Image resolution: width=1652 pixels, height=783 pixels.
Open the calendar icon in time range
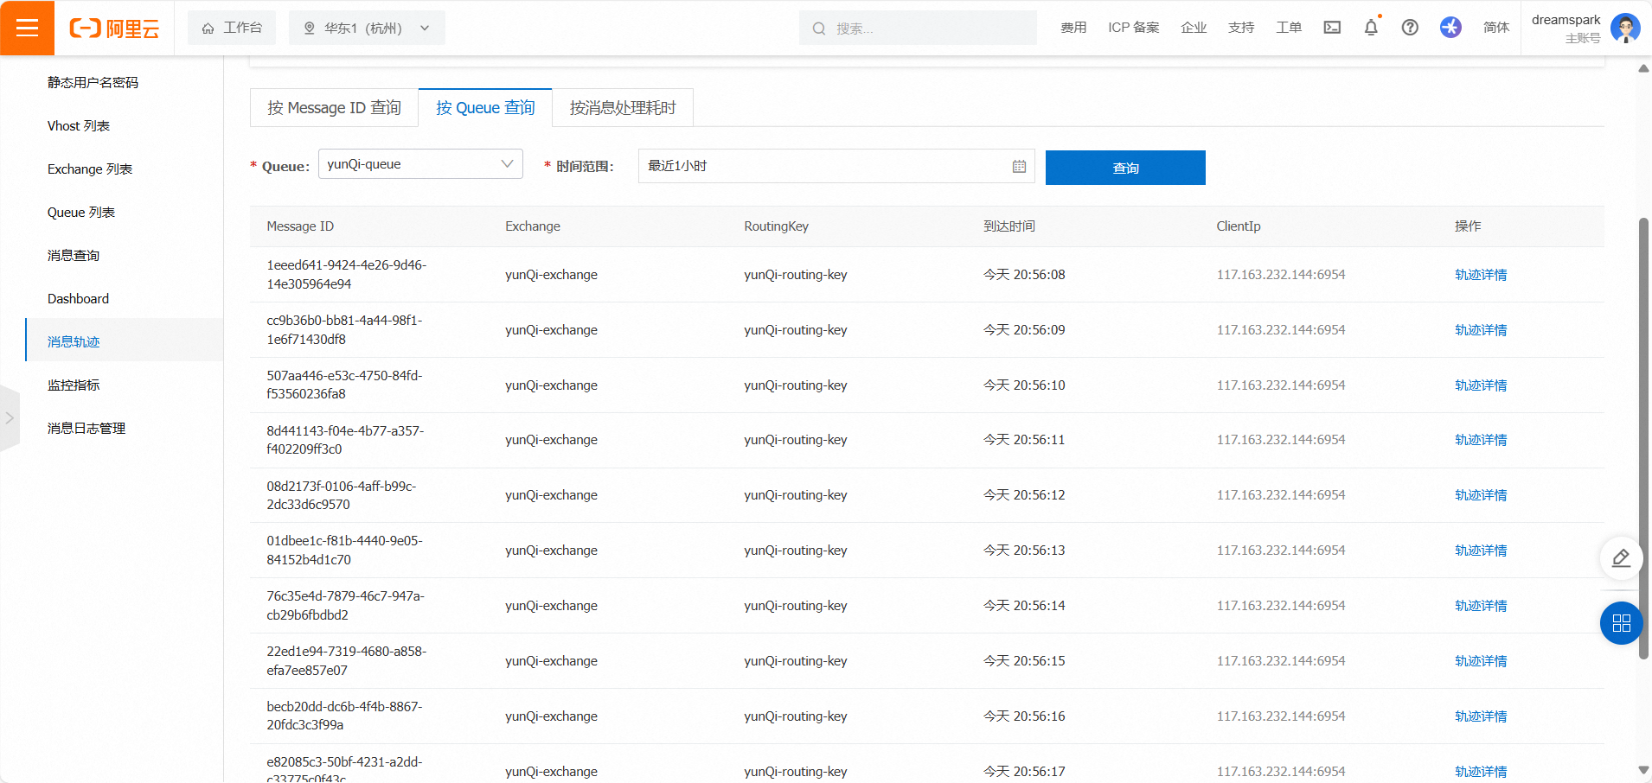tap(1019, 166)
